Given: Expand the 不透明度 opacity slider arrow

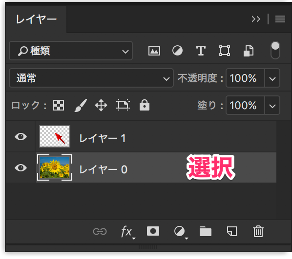Looking at the screenshot, I should [272, 78].
